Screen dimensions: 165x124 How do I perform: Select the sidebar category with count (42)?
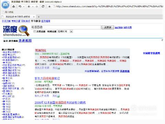point(11,57)
